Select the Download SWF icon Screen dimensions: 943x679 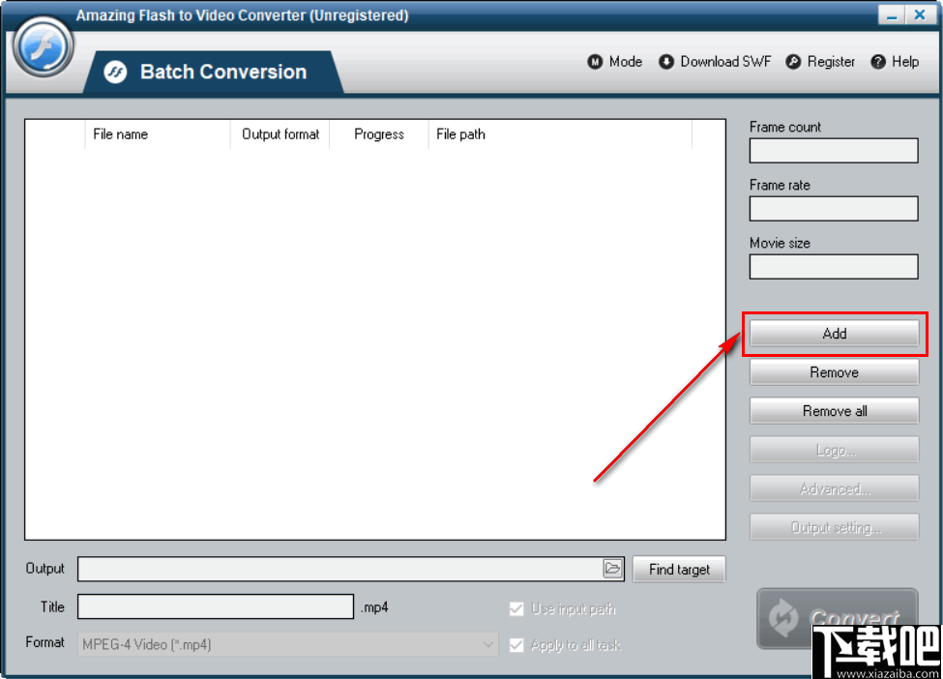[666, 61]
